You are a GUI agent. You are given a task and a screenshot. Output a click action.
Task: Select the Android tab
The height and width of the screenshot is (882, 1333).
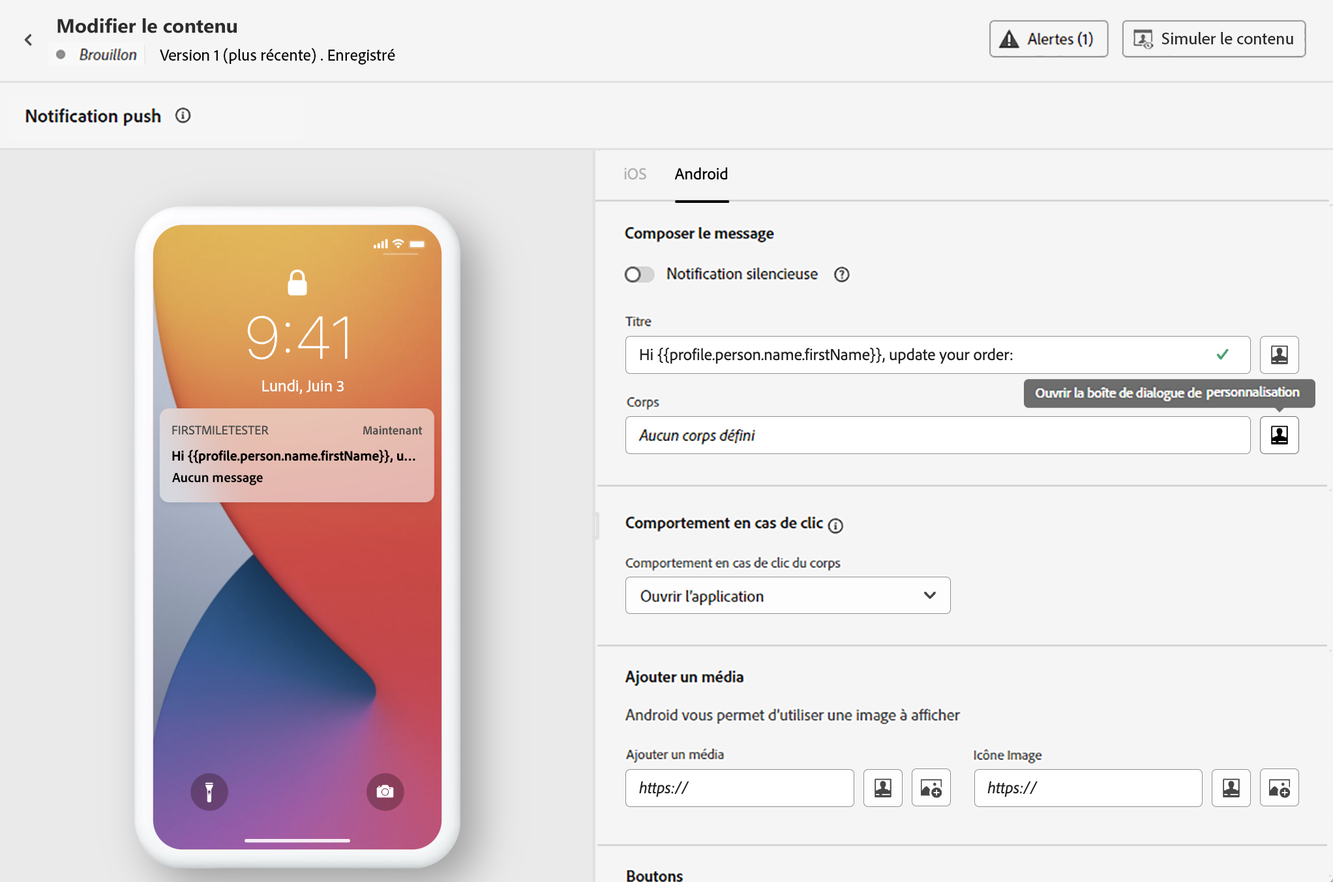(701, 174)
